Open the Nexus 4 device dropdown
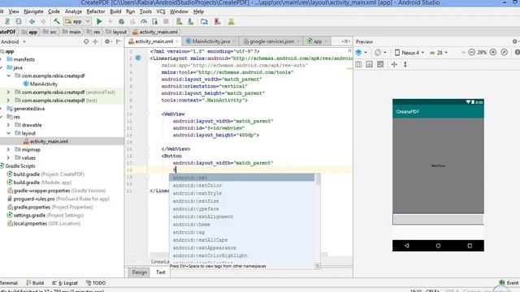 pyautogui.click(x=409, y=52)
